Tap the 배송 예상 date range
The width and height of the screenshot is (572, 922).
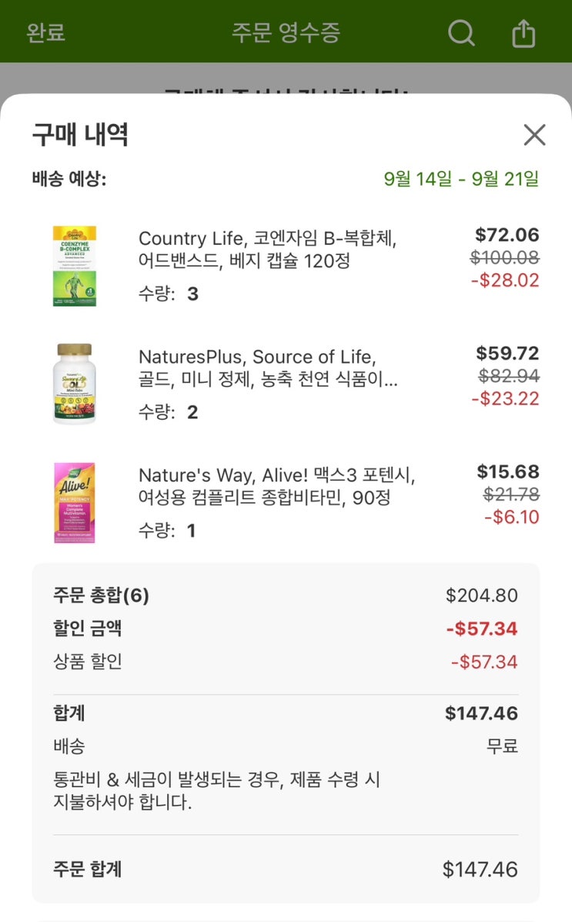pyautogui.click(x=461, y=179)
